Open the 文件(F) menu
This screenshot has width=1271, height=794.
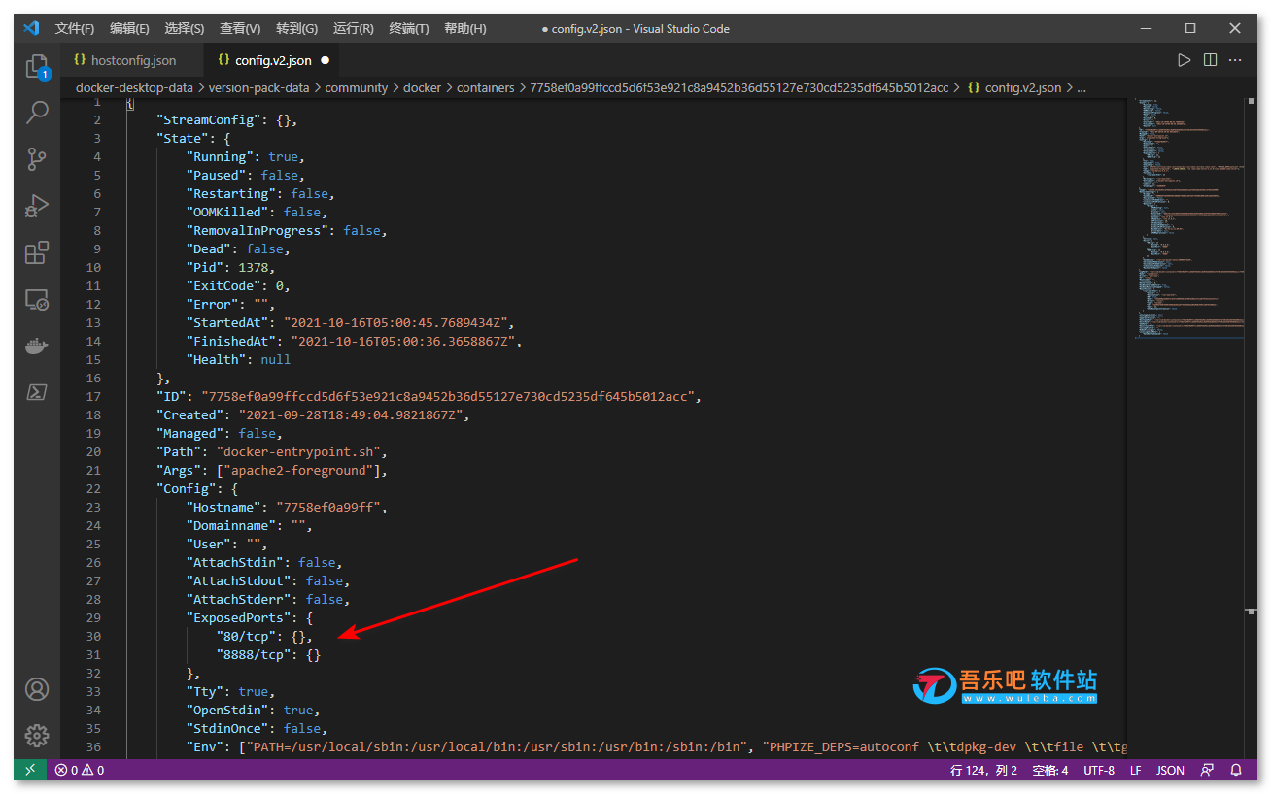pyautogui.click(x=75, y=28)
